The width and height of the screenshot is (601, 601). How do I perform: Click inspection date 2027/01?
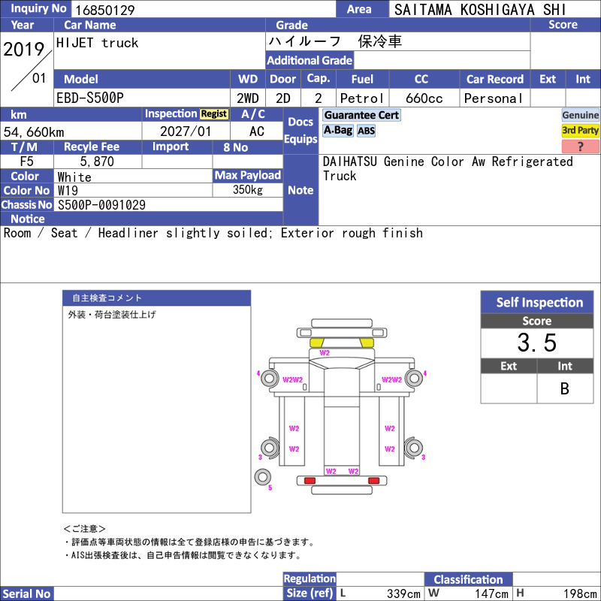186,131
